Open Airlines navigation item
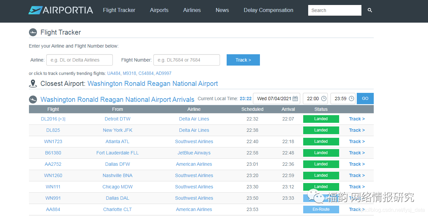 click(192, 10)
